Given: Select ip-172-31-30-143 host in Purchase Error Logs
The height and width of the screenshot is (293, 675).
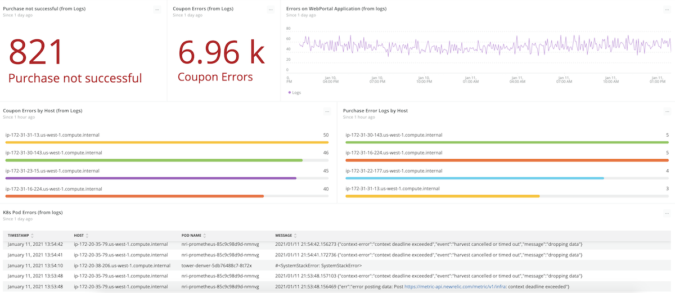Looking at the screenshot, I should pos(394,135).
